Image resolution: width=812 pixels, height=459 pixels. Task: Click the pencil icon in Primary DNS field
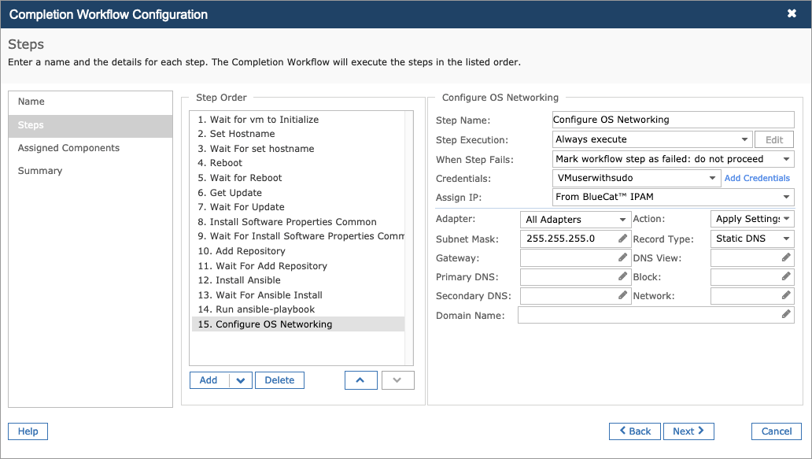click(622, 276)
